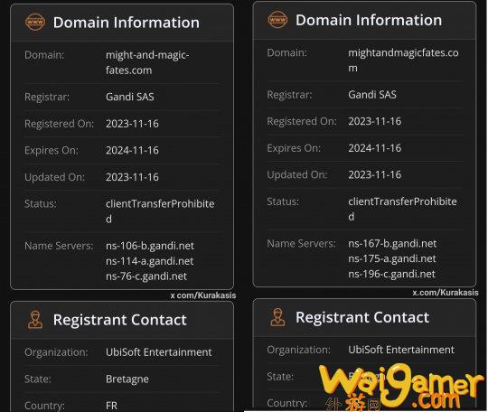Click the person icon in right Registrant Contact panel
The width and height of the screenshot is (488, 412).
pos(277,317)
